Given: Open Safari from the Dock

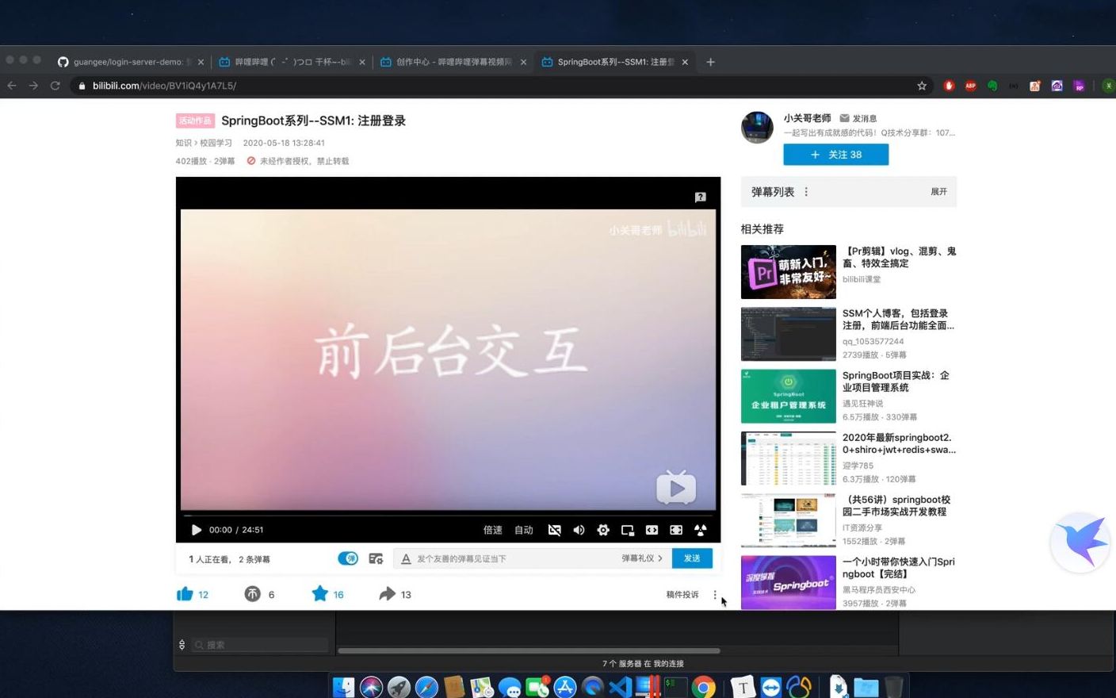Looking at the screenshot, I should 426,687.
